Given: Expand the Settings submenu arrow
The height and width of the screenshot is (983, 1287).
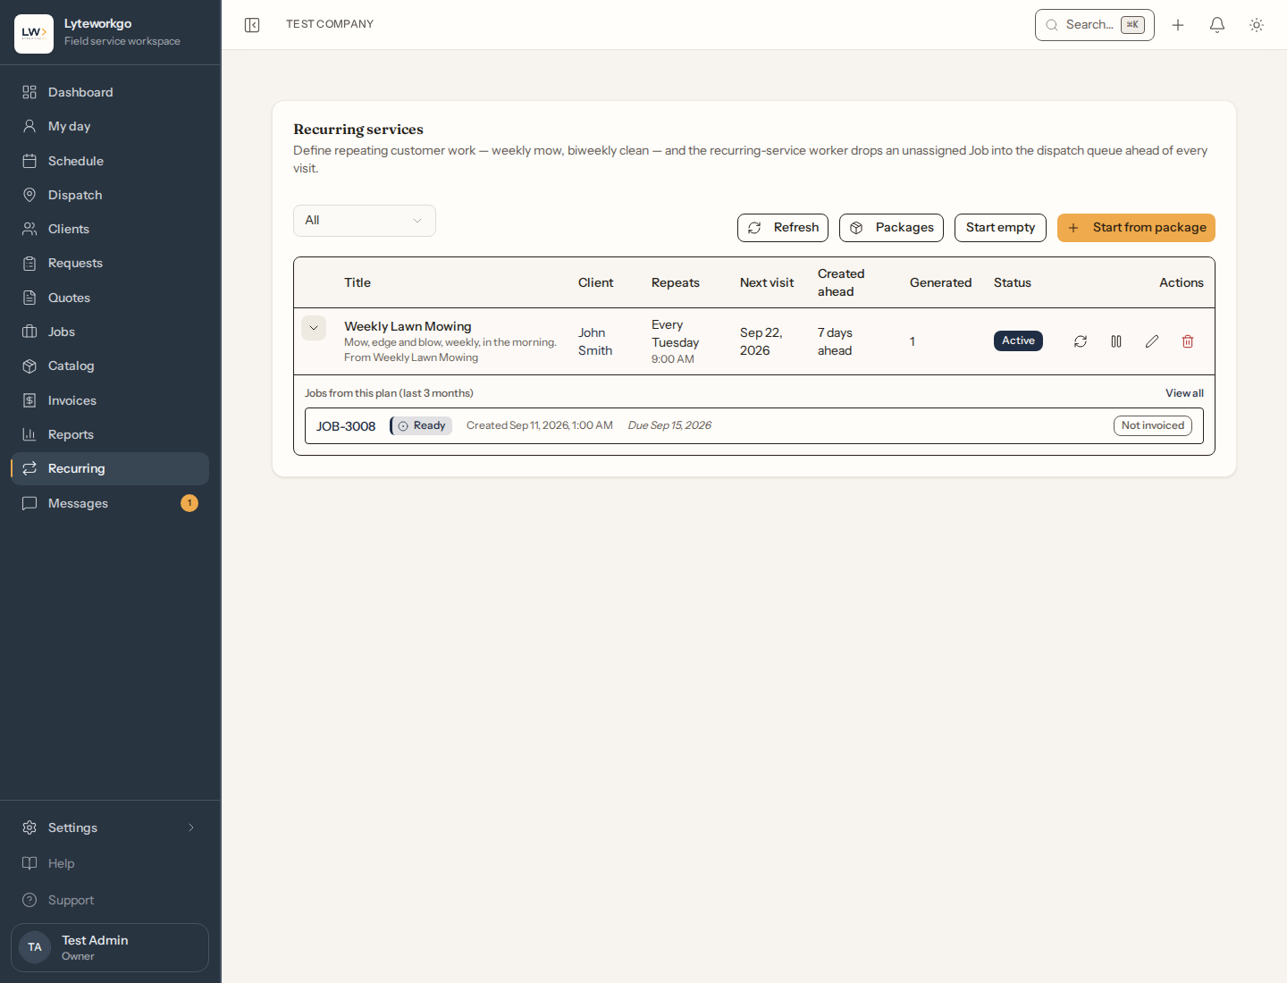Looking at the screenshot, I should pos(191,828).
